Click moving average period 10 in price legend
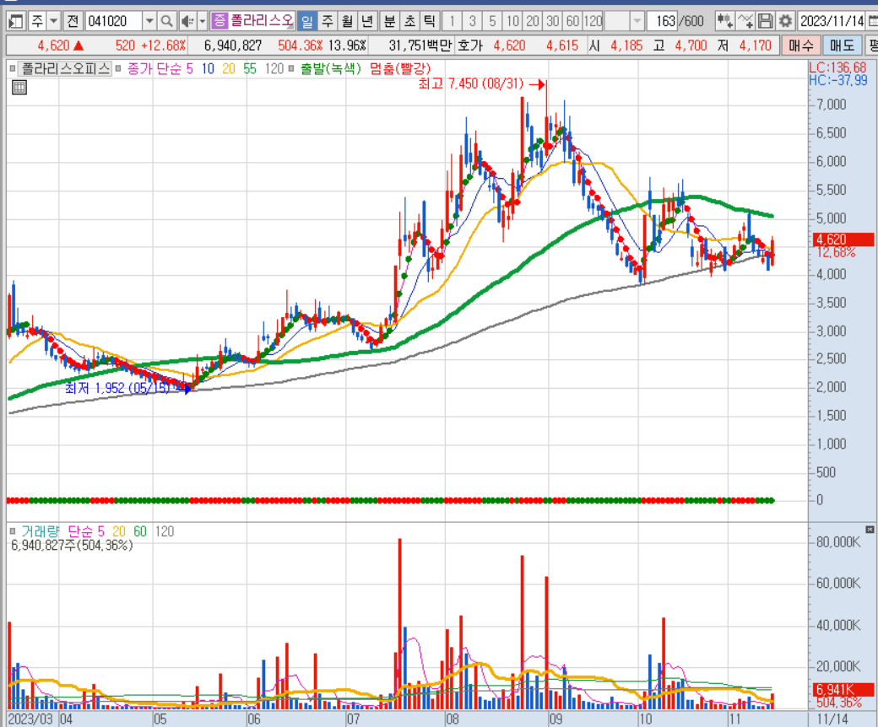The height and width of the screenshot is (727, 878). point(208,69)
